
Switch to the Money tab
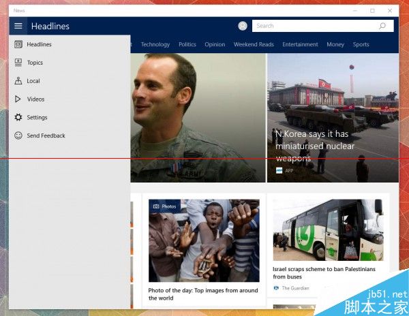pyautogui.click(x=335, y=44)
